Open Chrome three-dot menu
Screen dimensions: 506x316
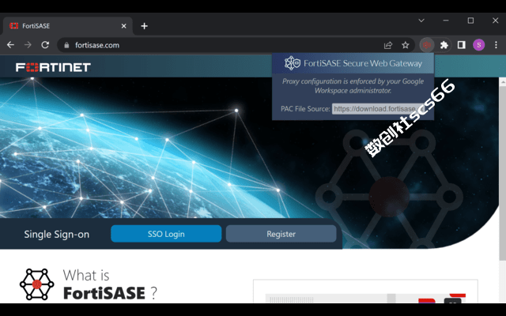pyautogui.click(x=496, y=45)
